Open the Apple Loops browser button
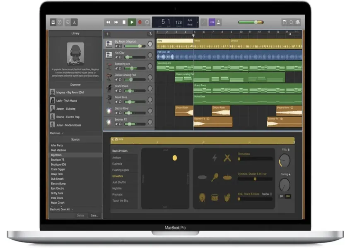 [x=291, y=22]
